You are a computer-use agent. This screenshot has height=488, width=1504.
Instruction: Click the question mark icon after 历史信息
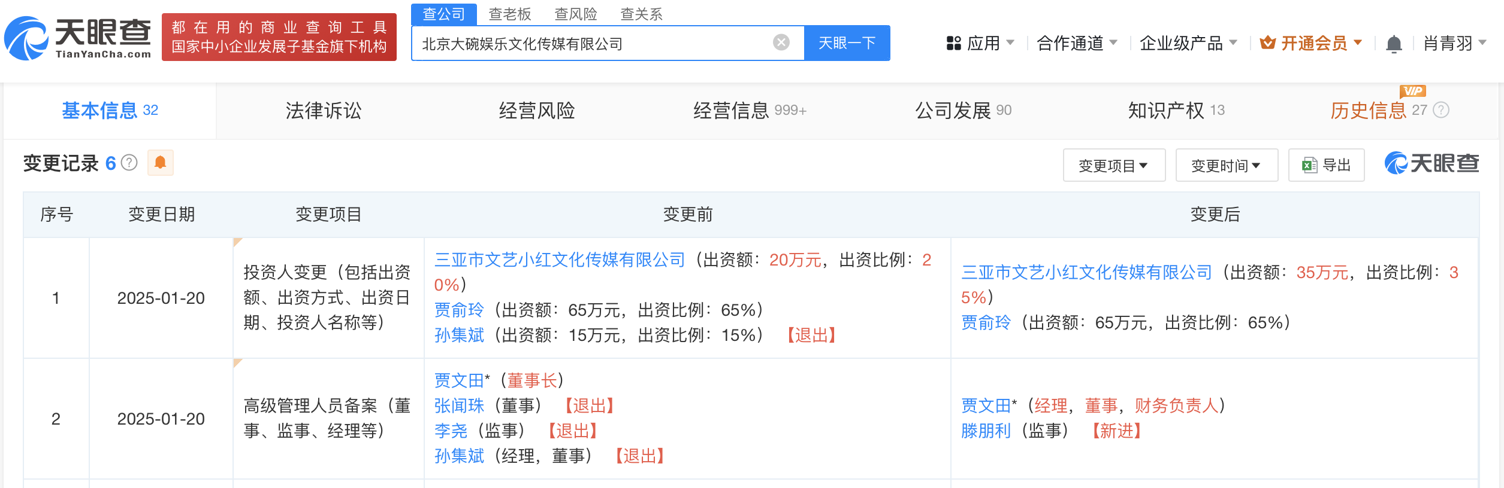(1439, 109)
